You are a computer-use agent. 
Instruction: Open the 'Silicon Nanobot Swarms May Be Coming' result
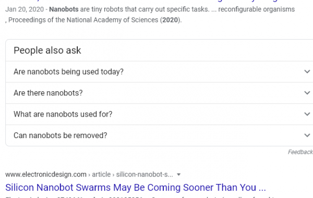136,188
